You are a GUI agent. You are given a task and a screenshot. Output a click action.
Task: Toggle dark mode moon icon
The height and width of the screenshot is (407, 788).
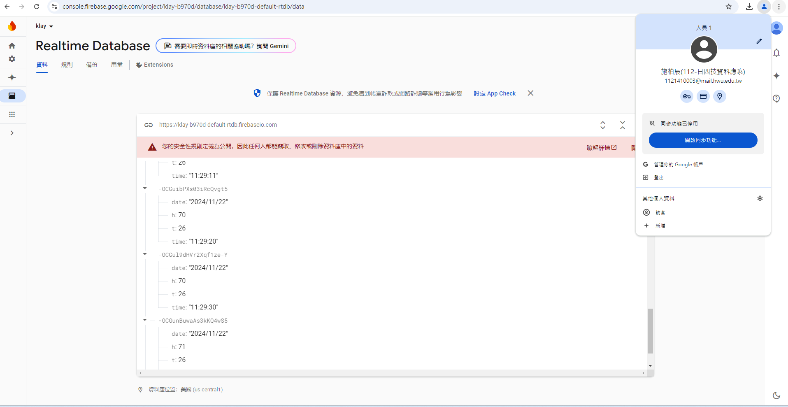click(x=776, y=395)
